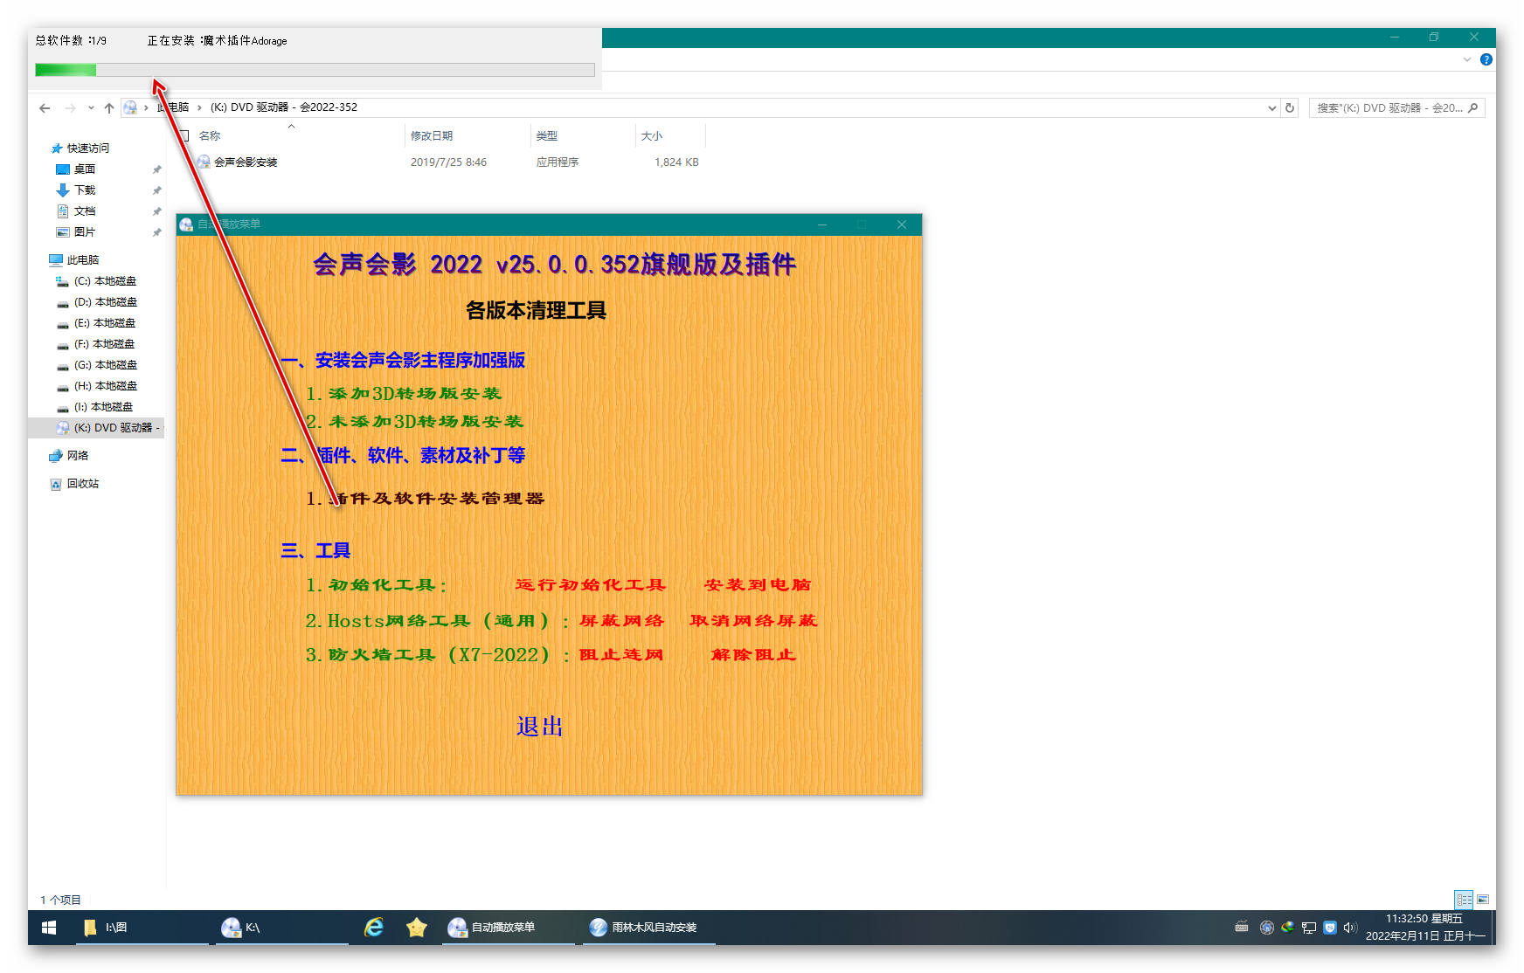Click 屏蔽网络 link

(x=621, y=621)
